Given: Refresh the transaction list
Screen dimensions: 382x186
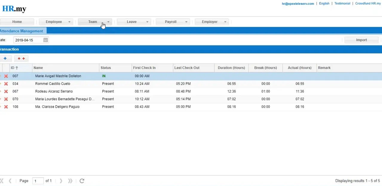Looking at the screenshot, I should 82,181.
